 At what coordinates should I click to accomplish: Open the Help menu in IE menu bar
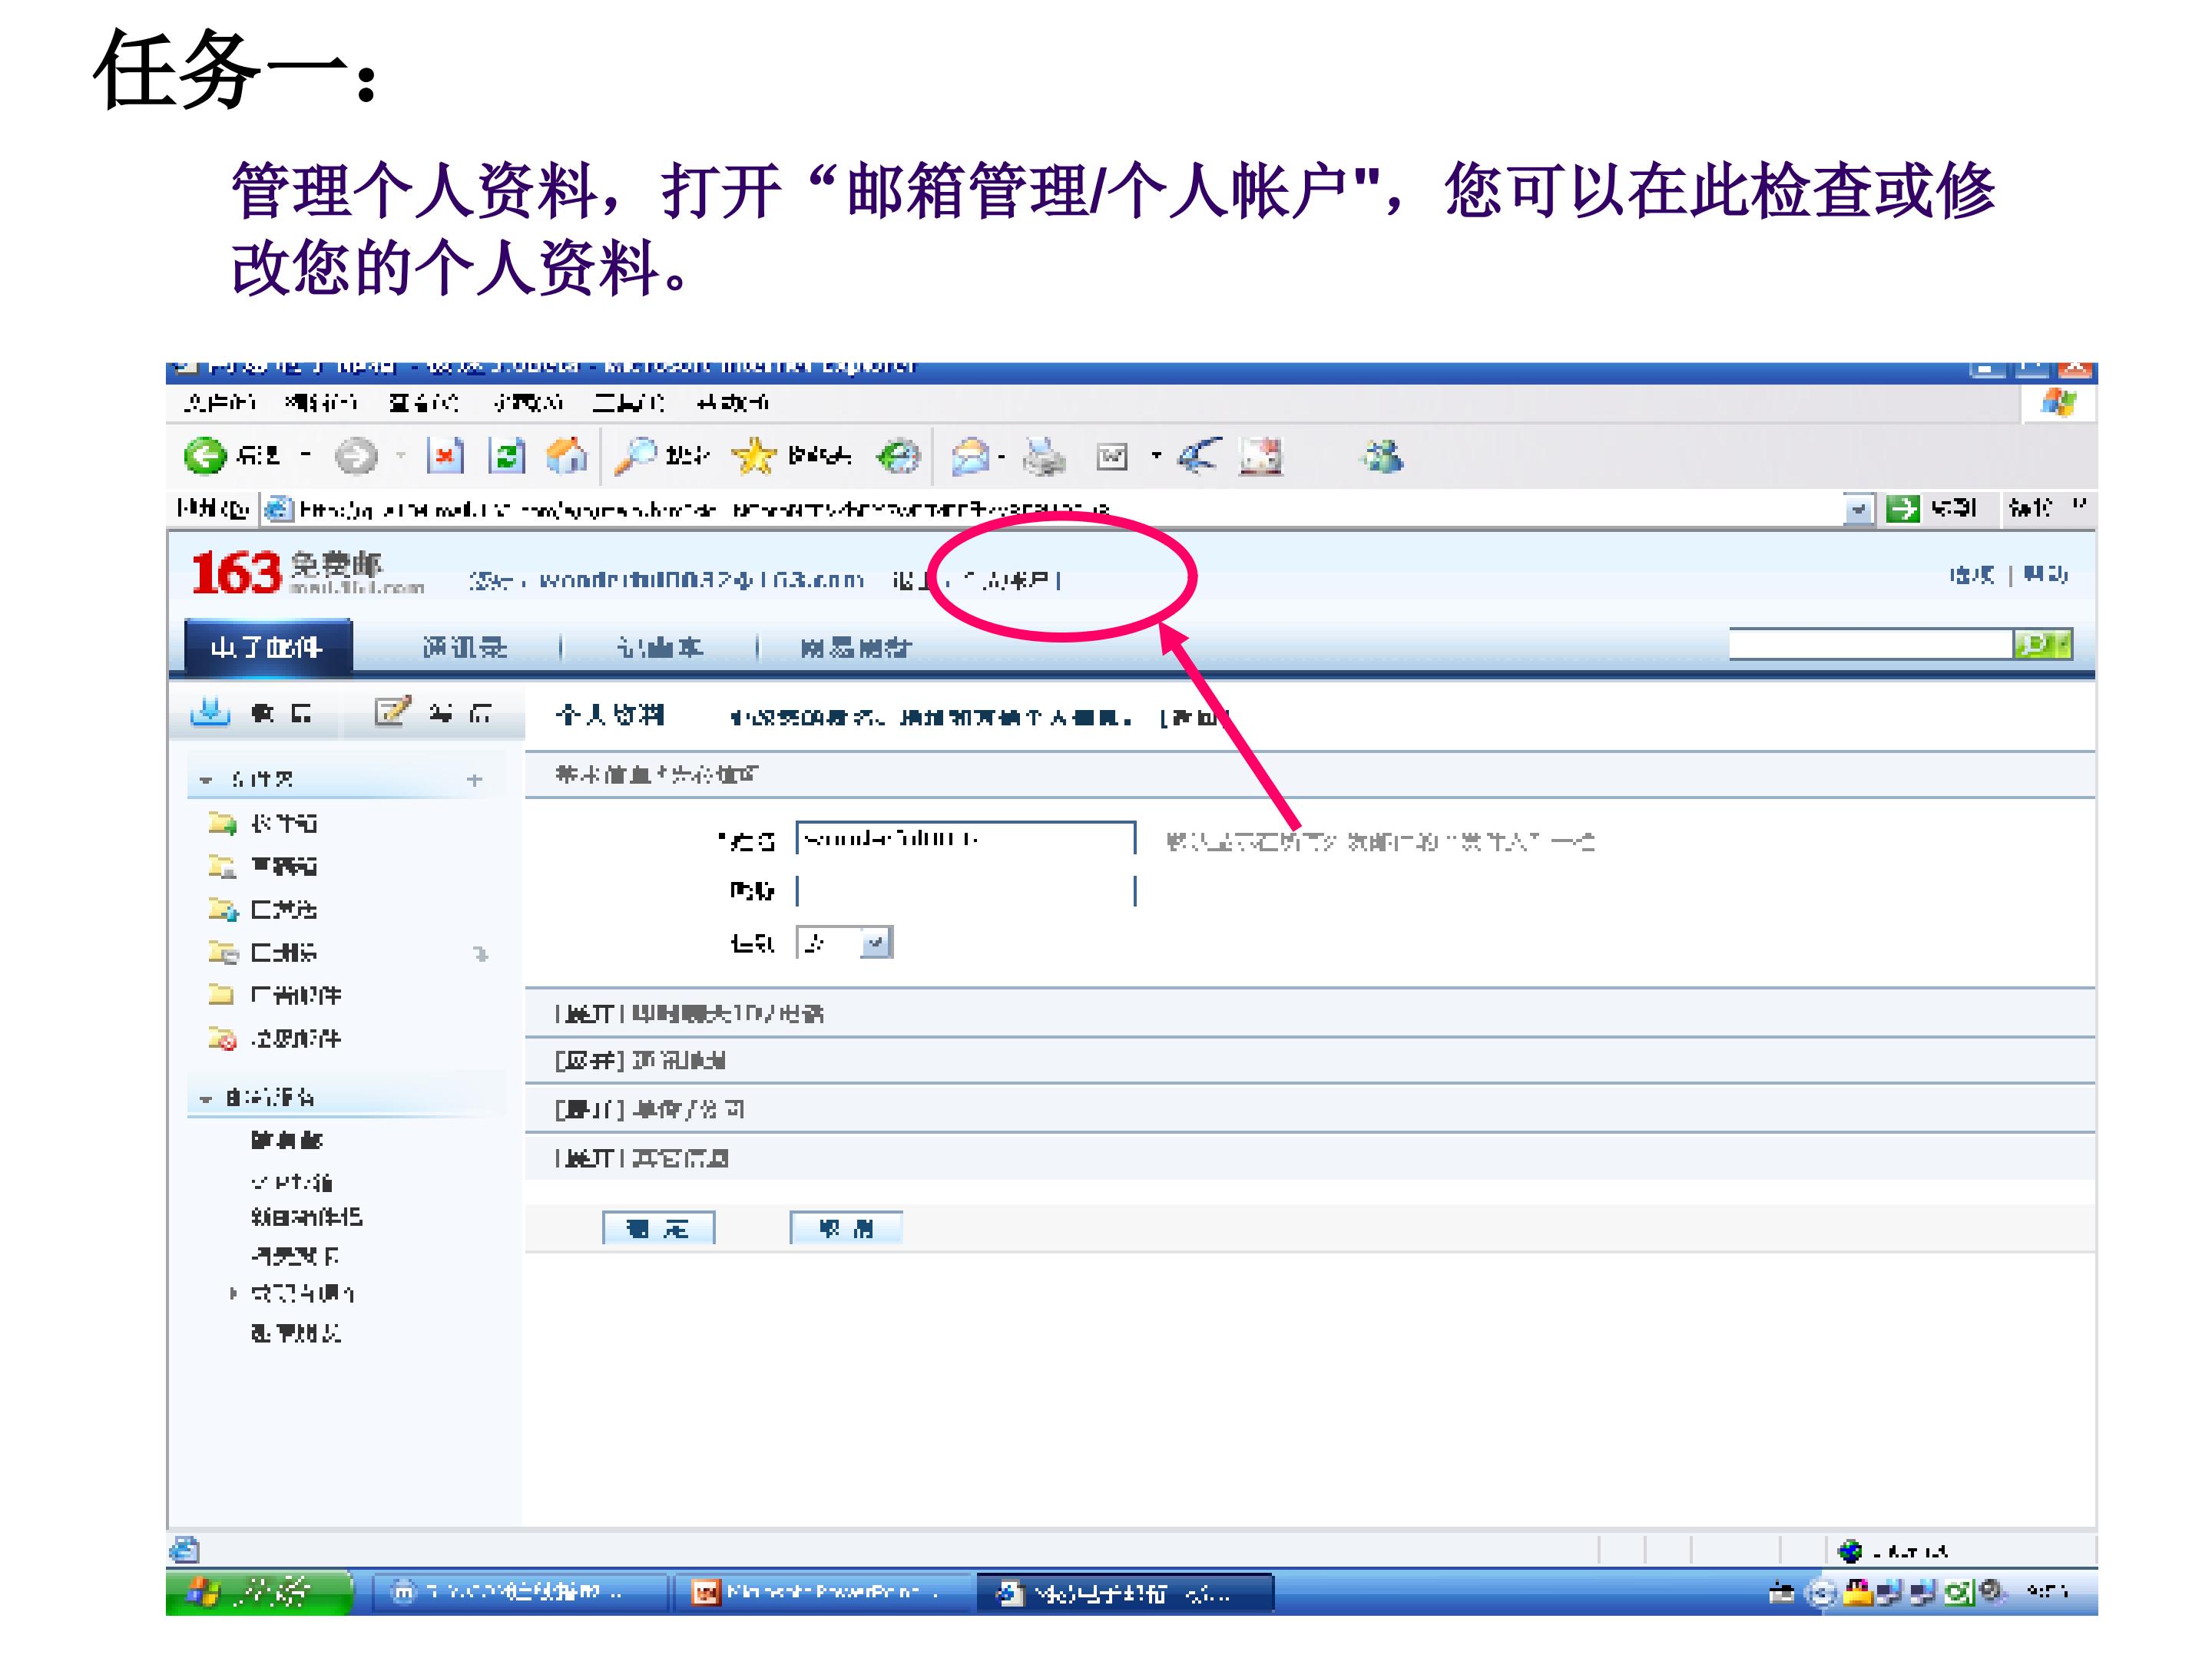pyautogui.click(x=733, y=403)
